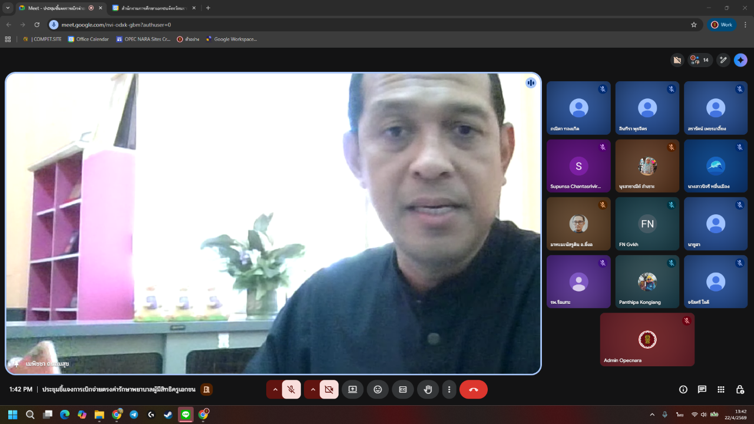This screenshot has height=424, width=754.
Task: Open the Office Calendar bookmark
Action: click(x=88, y=39)
